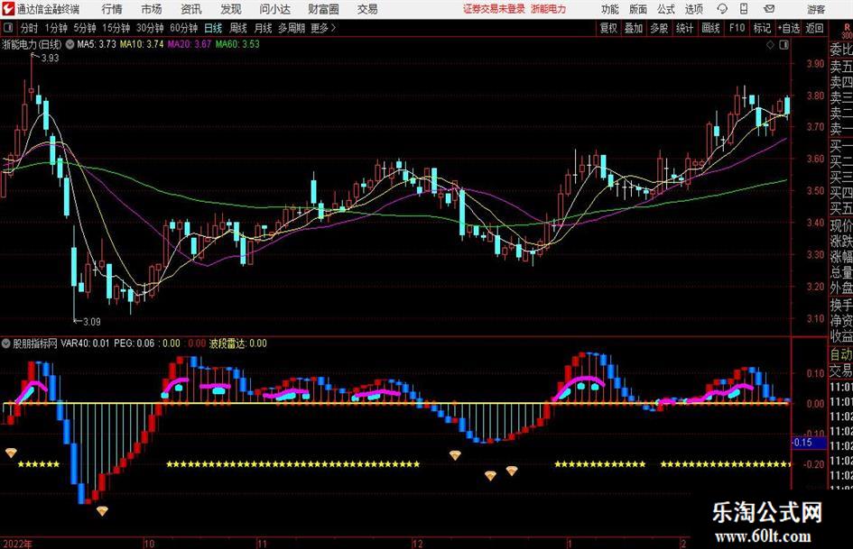Screen dimensions: 853x549
Task: Open the mail envelope icon
Action: pyautogui.click(x=769, y=9)
